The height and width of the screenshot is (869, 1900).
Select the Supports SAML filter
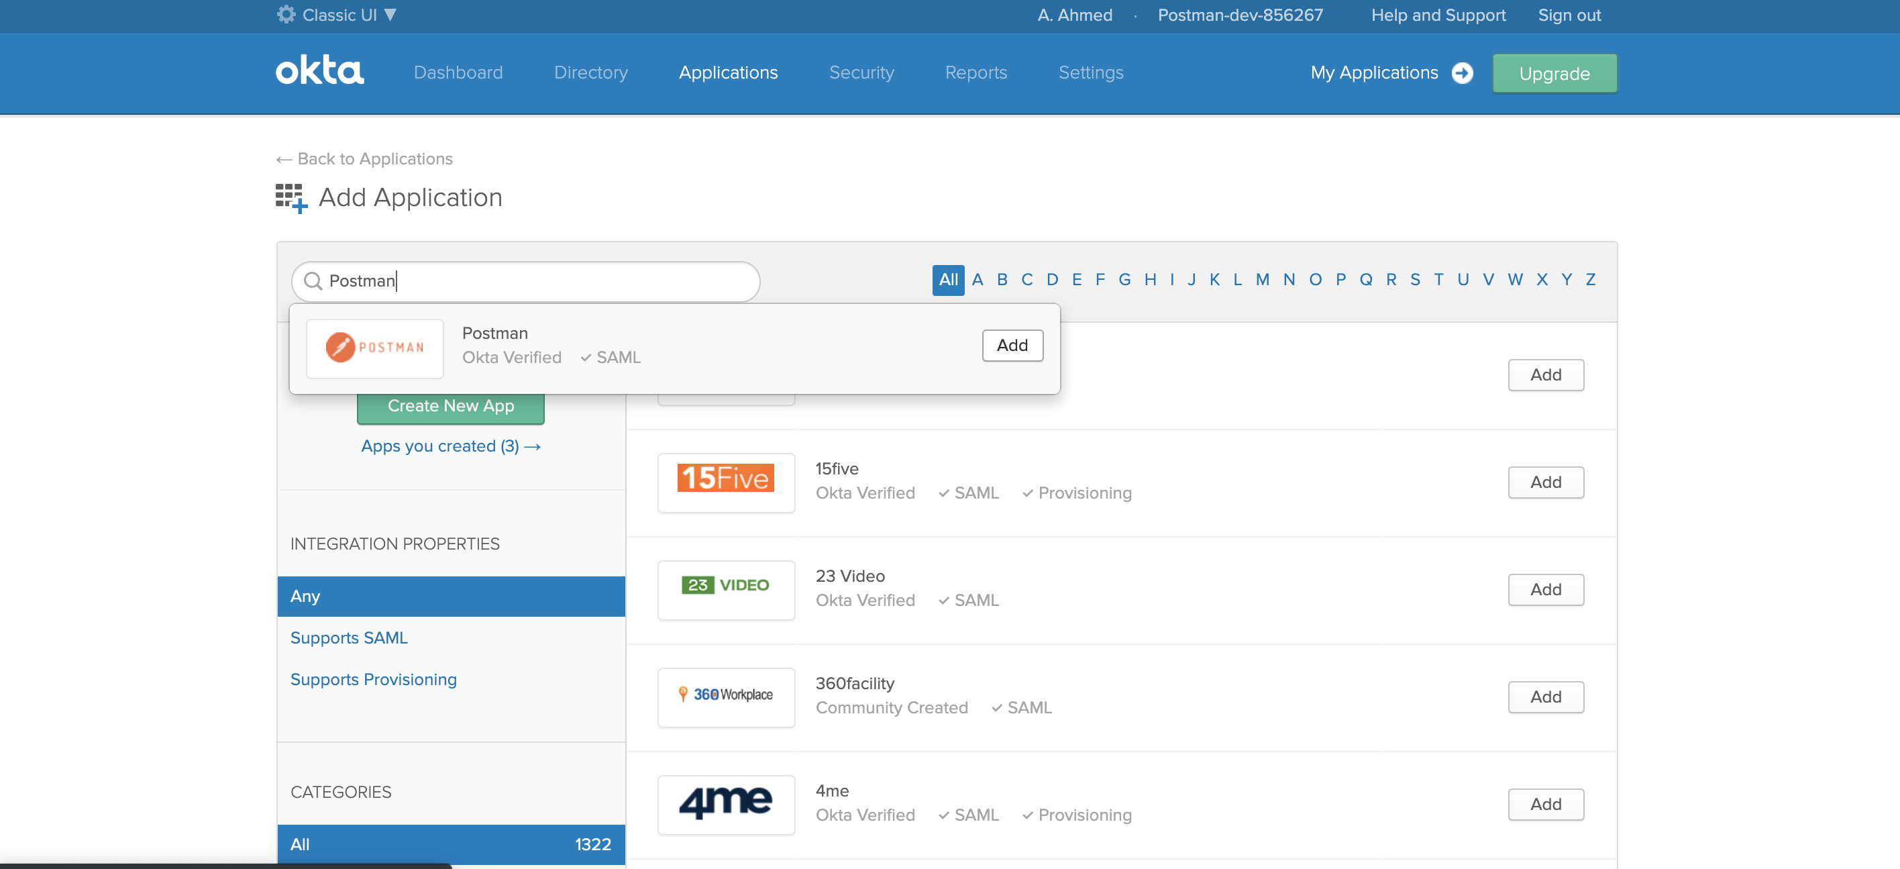(x=349, y=637)
